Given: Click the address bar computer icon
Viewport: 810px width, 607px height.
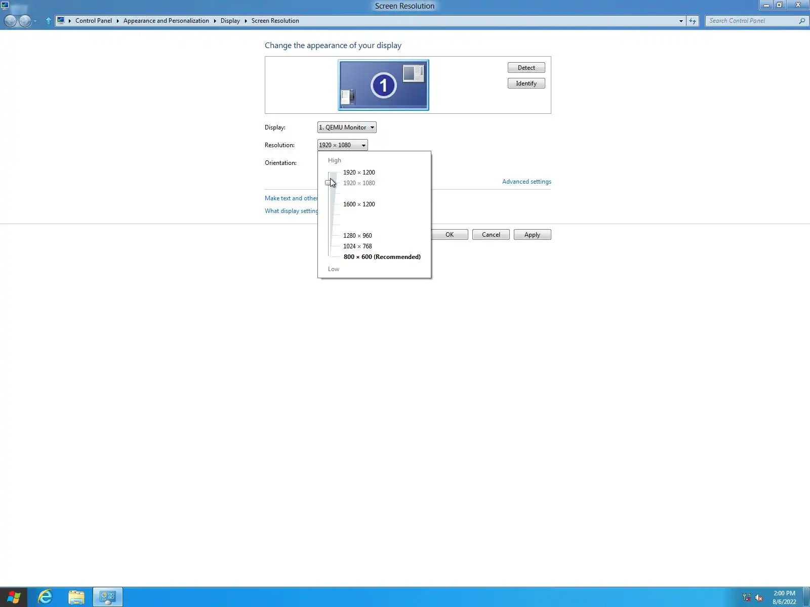Looking at the screenshot, I should pos(61,21).
